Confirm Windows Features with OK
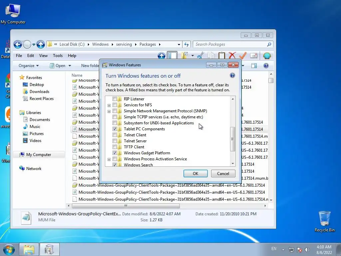The width and height of the screenshot is (341, 256). pyautogui.click(x=195, y=173)
